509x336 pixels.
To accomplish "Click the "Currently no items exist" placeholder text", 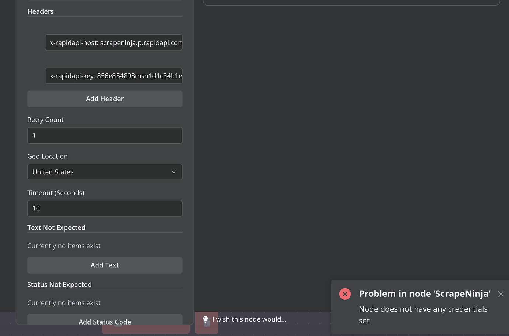I will point(64,246).
